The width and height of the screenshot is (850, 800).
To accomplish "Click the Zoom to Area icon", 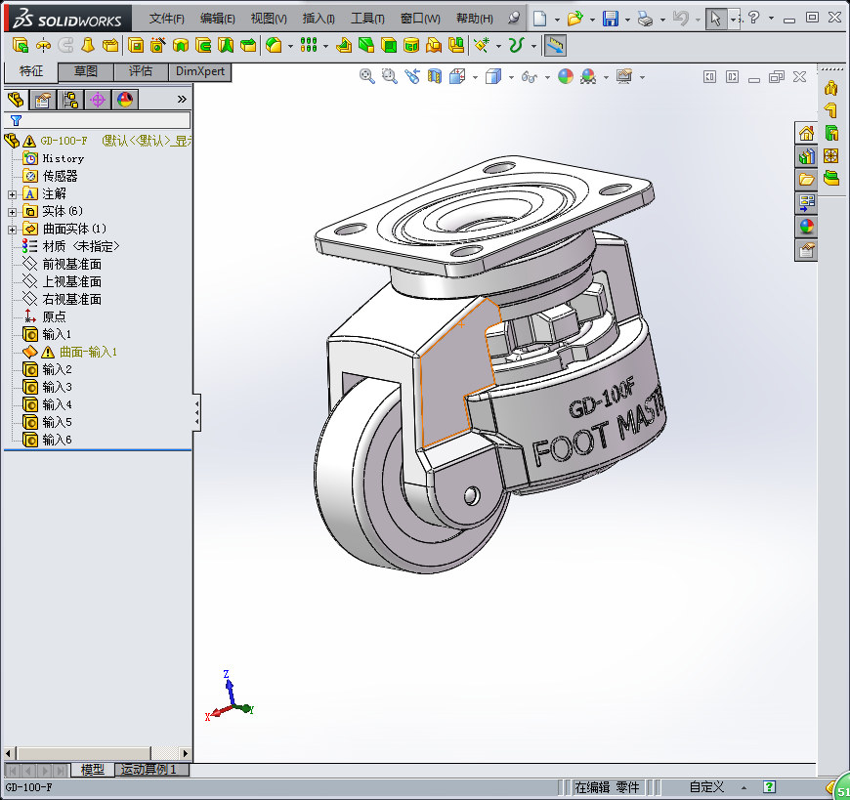I will point(389,76).
